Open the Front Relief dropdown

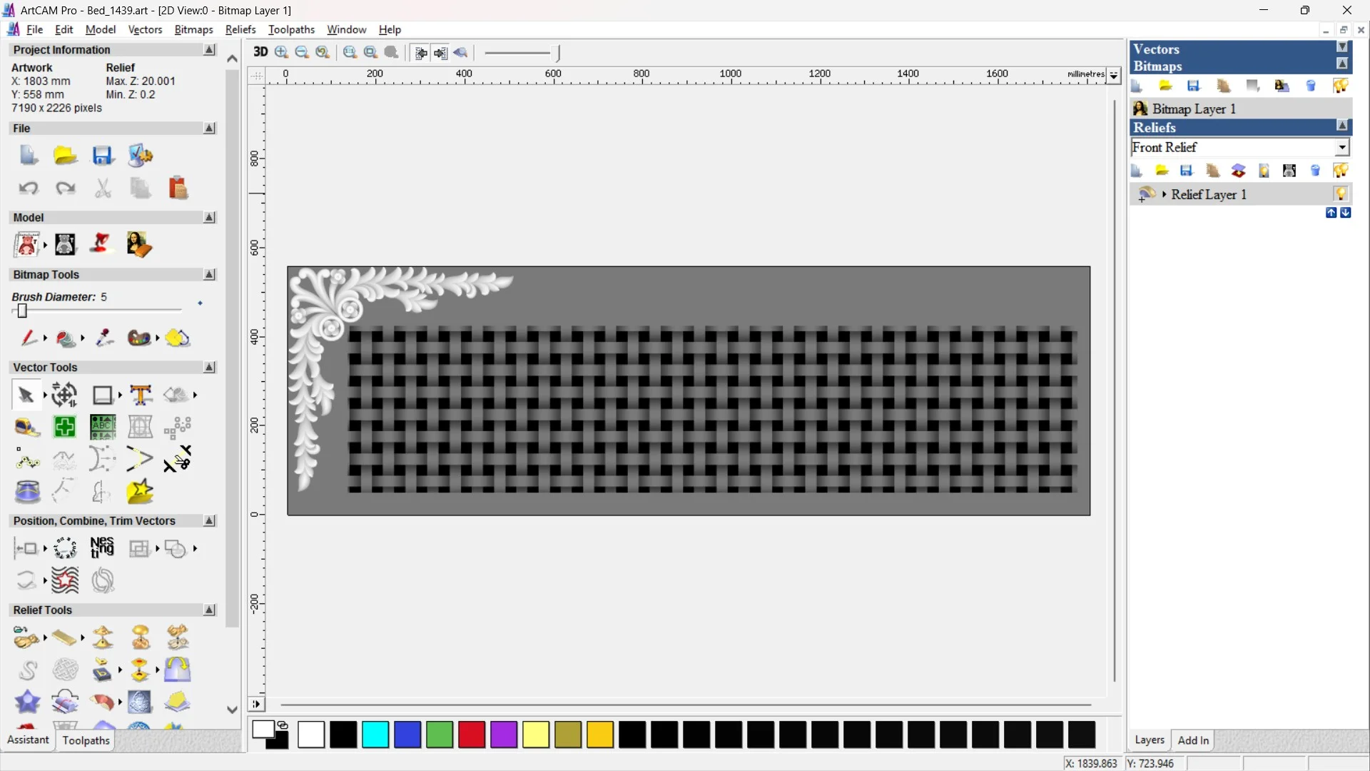[1342, 147]
